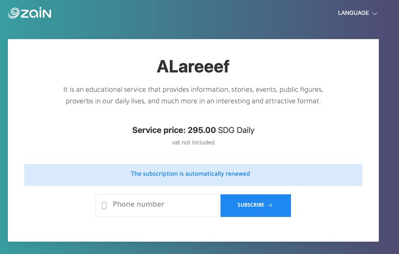Screen dimensions: 399x254
Task: Click the phone icon inside the input
Action: coord(104,205)
